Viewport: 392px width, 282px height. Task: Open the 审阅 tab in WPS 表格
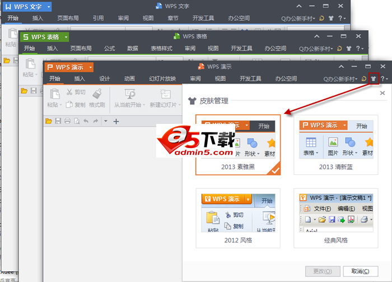[x=190, y=49]
